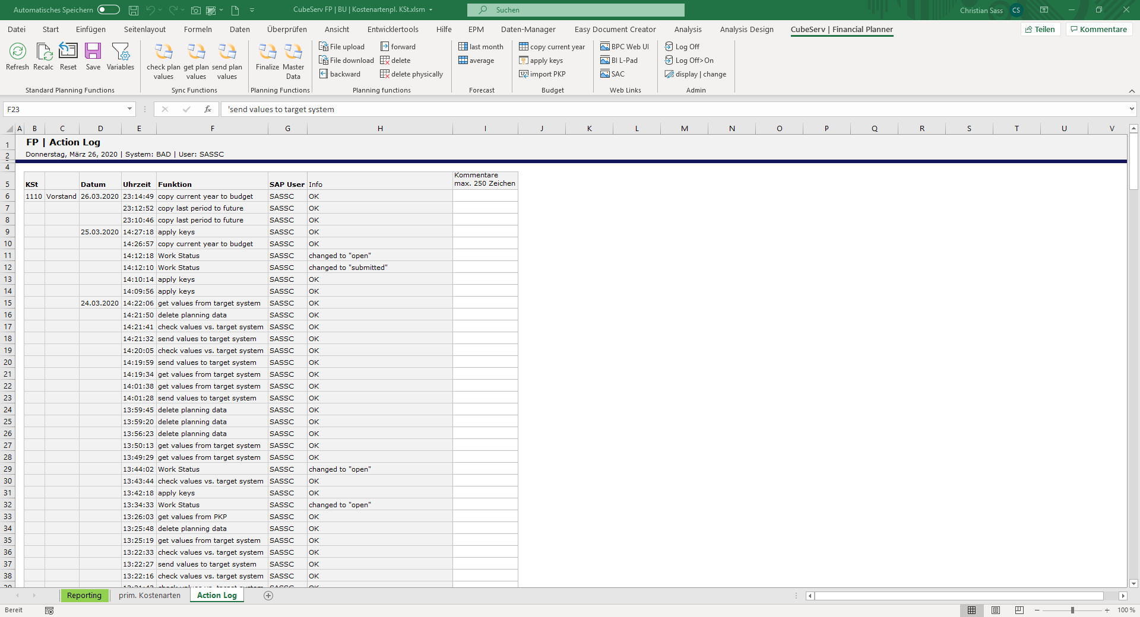The image size is (1140, 617).
Task: Open SAC web link
Action: [x=612, y=74]
